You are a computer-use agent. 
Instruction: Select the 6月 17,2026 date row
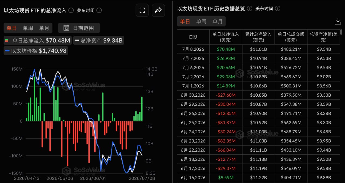tap(193, 168)
